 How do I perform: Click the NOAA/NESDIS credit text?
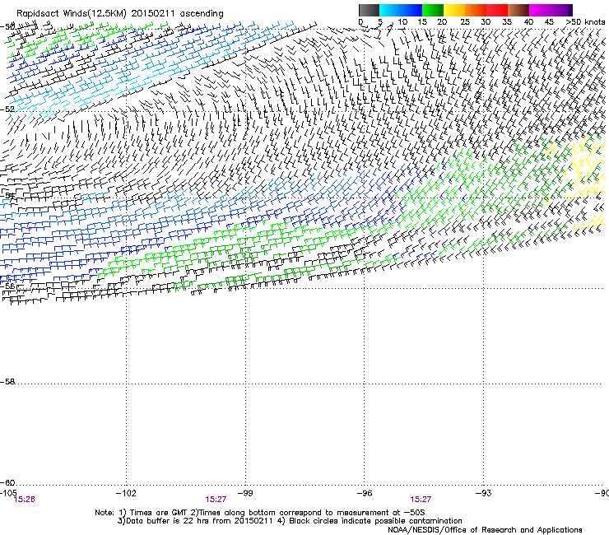click(x=485, y=530)
